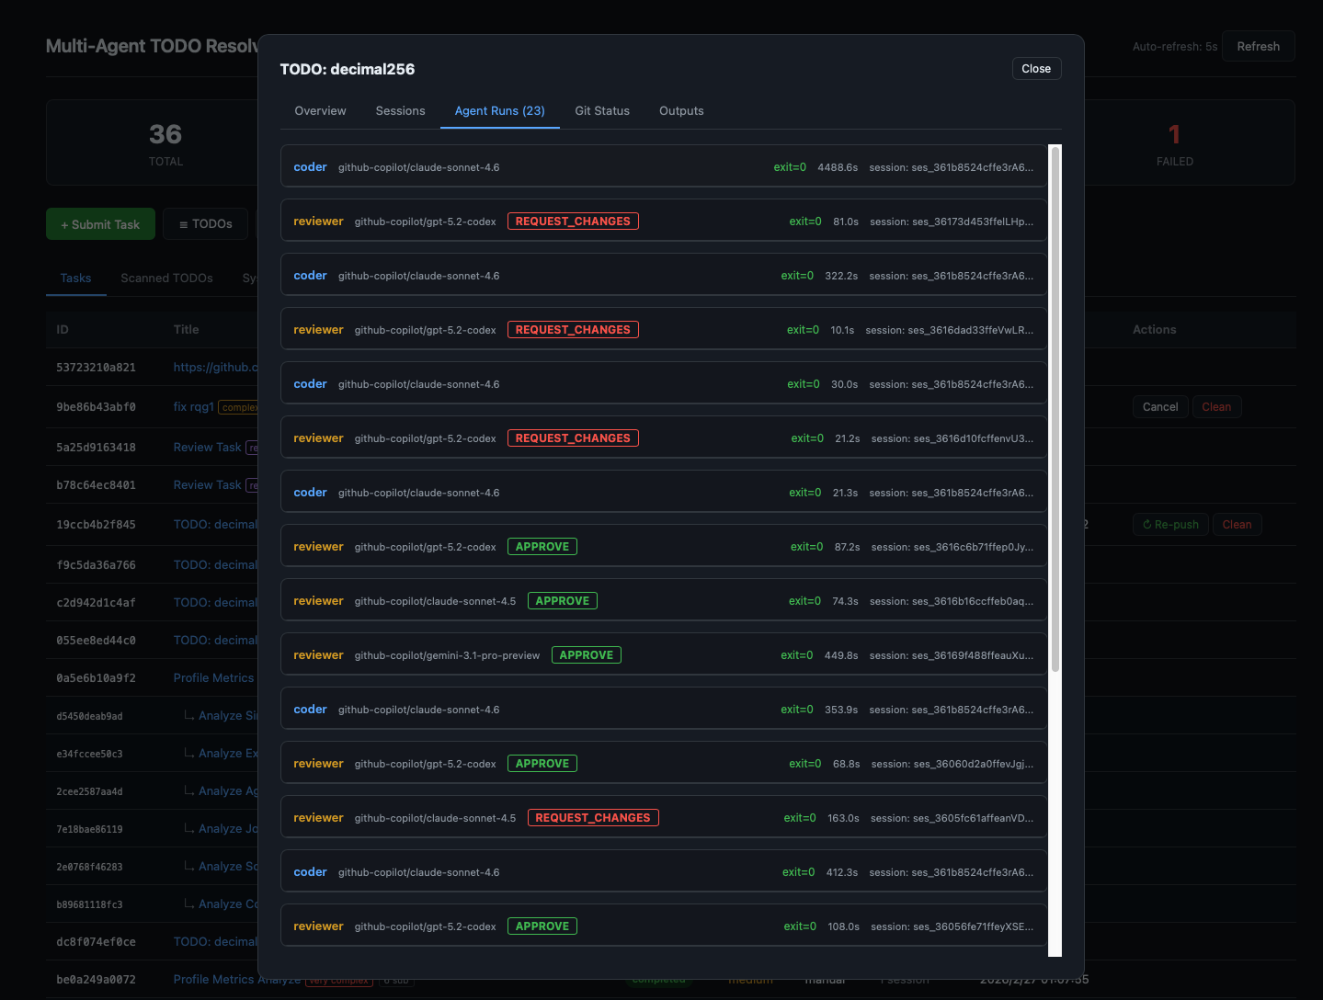The width and height of the screenshot is (1323, 1000).
Task: Open reviewer run lasting 81.0s
Action: [x=663, y=221]
